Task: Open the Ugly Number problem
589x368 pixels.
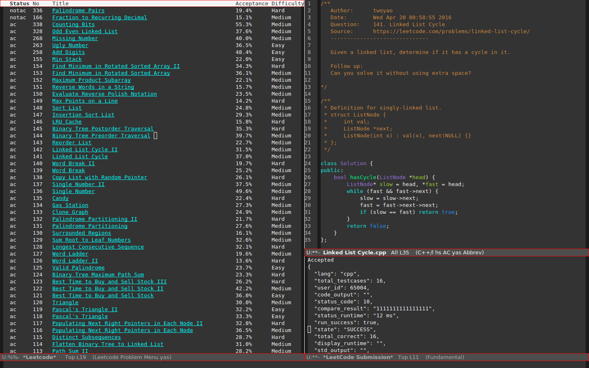Action: pyautogui.click(x=70, y=45)
